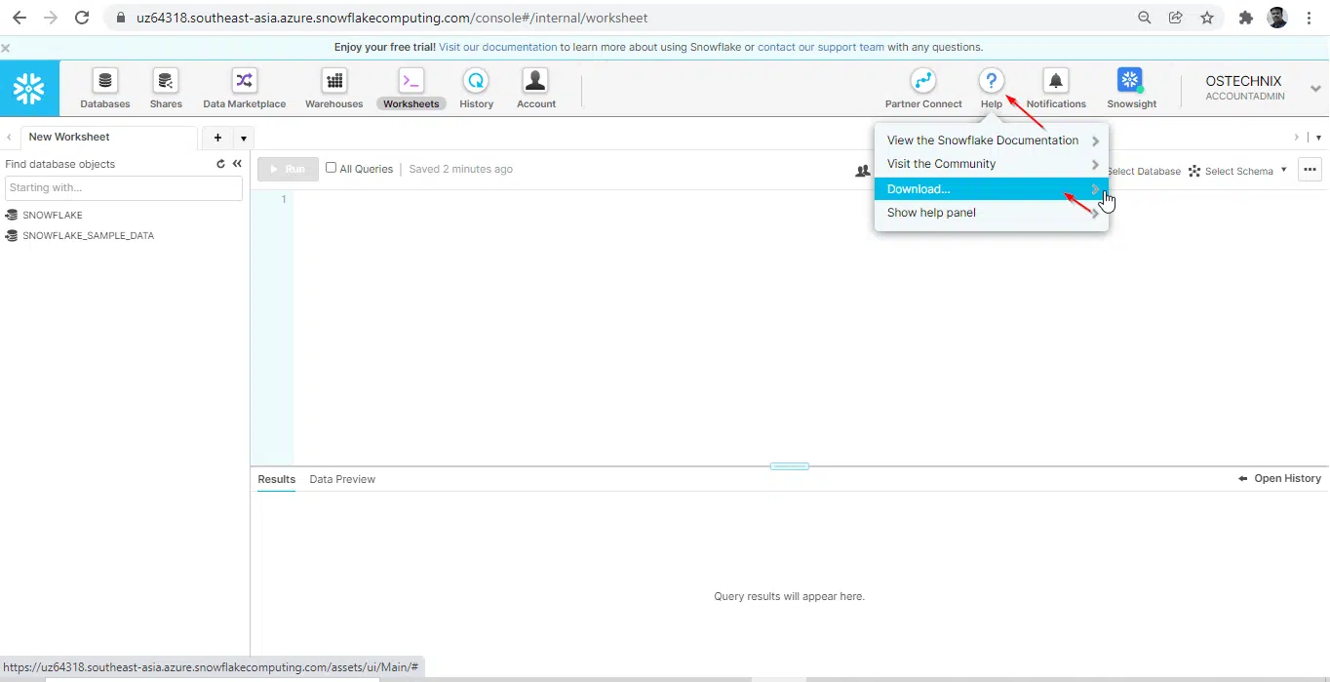Collapse the database objects sidebar
1330x682 pixels.
(x=237, y=164)
